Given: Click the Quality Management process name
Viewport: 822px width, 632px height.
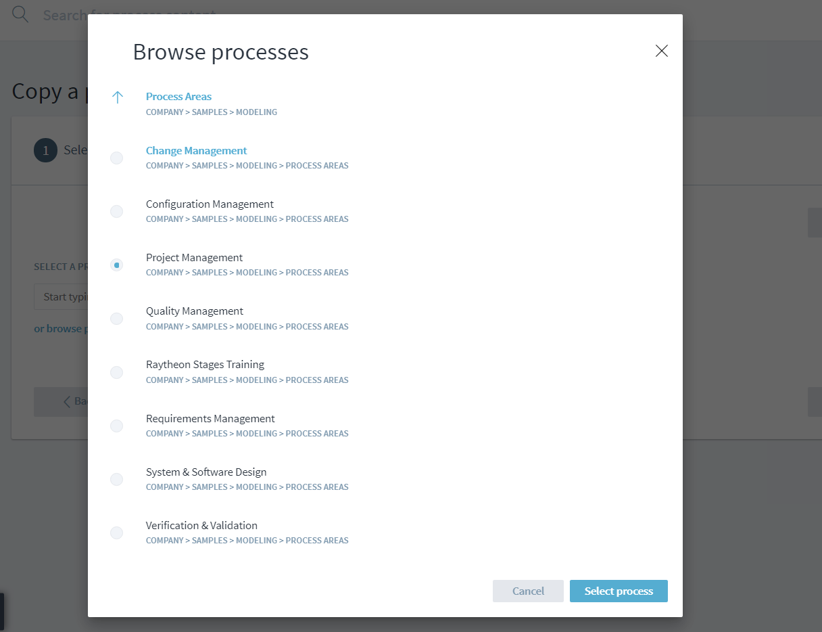Looking at the screenshot, I should (195, 311).
